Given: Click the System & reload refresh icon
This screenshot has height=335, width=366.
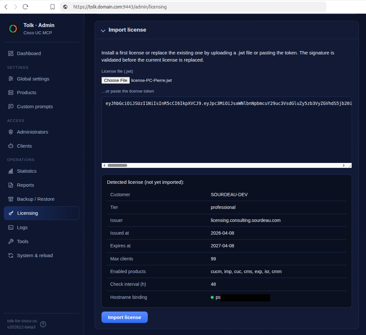Looking at the screenshot, I should pyautogui.click(x=11, y=255).
